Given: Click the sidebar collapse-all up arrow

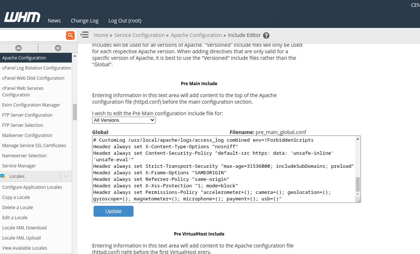Looking at the screenshot, I should [18, 48].
